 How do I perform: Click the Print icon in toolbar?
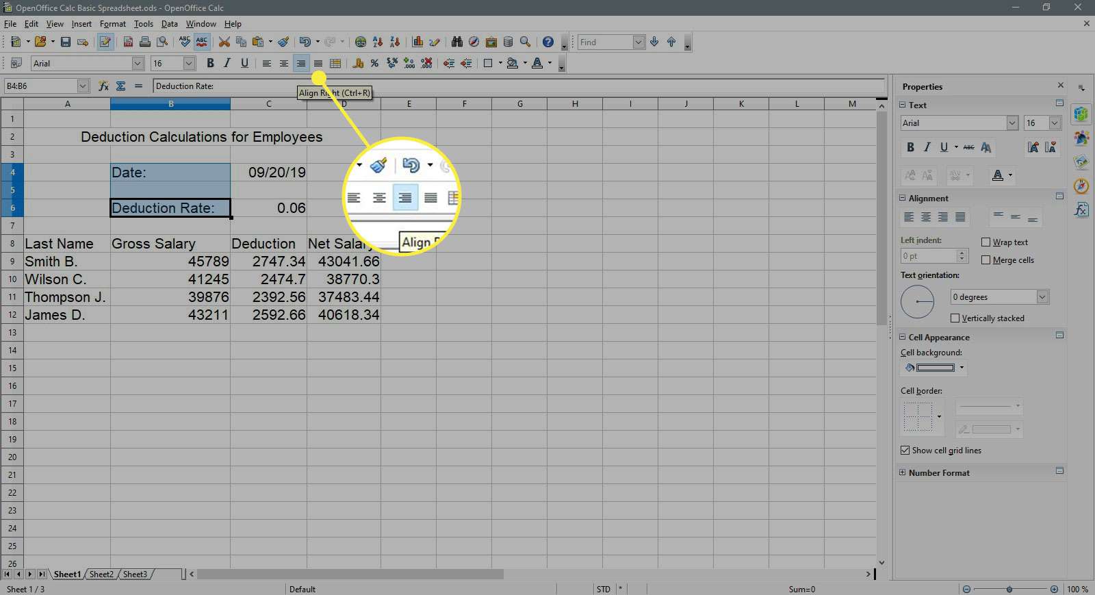click(x=145, y=42)
